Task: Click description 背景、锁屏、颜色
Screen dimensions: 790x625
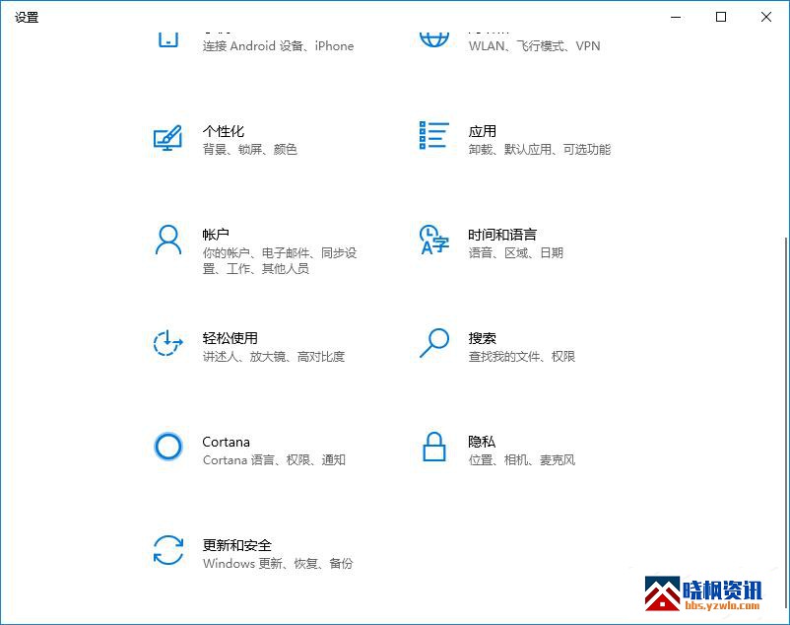Action: pyautogui.click(x=250, y=149)
